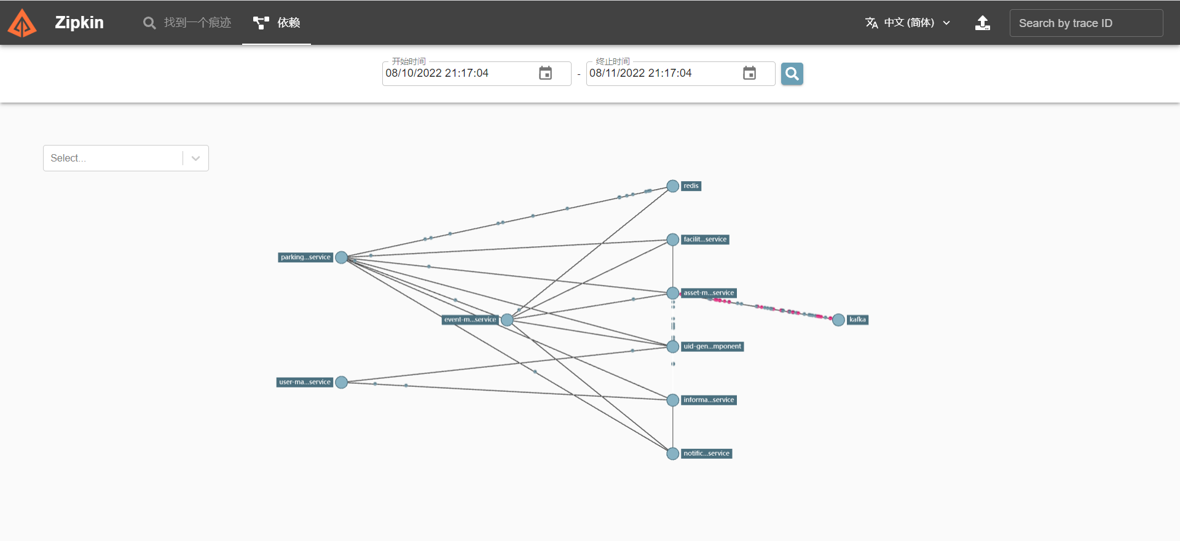Click the user-ma...service label

tap(305, 382)
